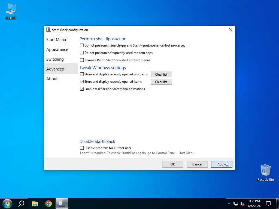Click the StartIsBack title bar icon
This screenshot has height=209, width=279.
(x=48, y=30)
